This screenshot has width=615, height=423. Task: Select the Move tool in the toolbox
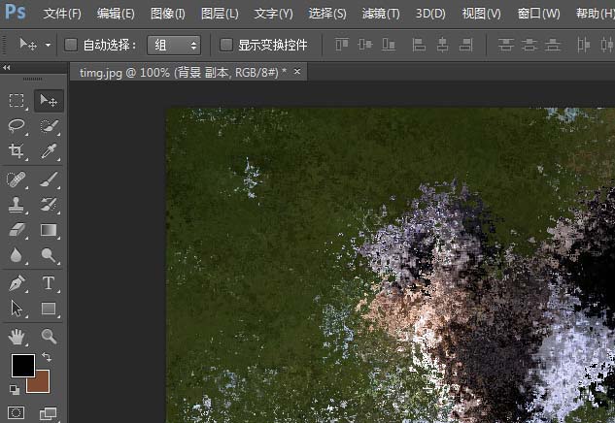click(49, 101)
